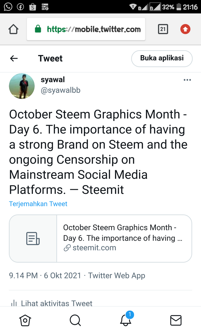Open the tab switcher showing 21 tabs
201x334 pixels.
pos(163,29)
